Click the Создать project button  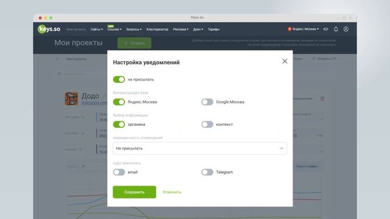point(134,43)
